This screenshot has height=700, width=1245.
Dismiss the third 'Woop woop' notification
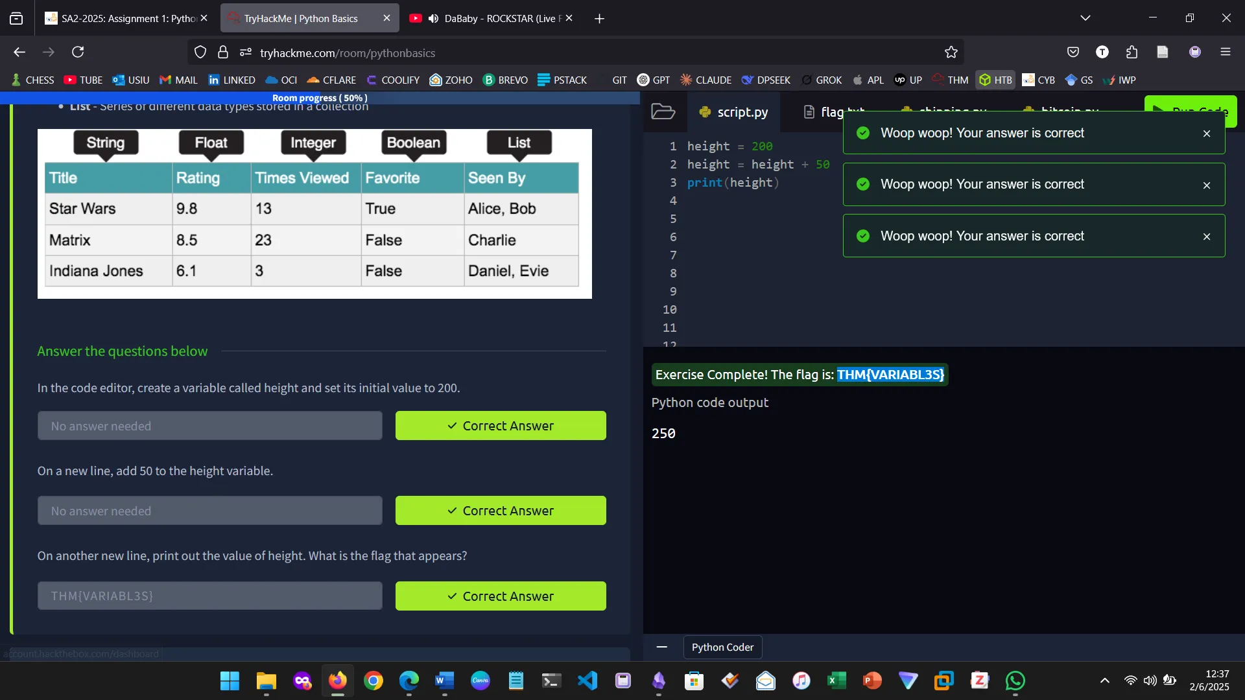pos(1206,237)
